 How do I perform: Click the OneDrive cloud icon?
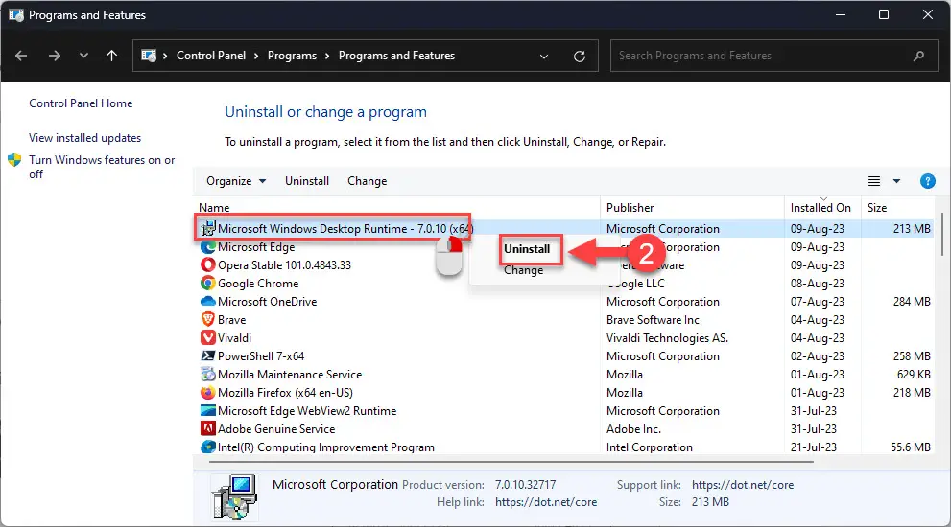click(208, 302)
